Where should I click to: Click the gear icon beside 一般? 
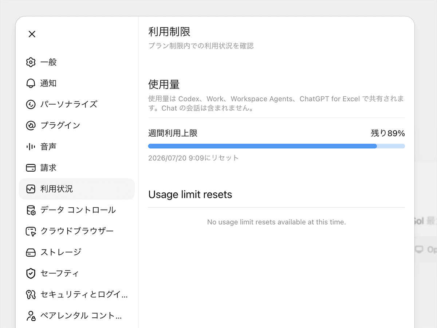[31, 62]
